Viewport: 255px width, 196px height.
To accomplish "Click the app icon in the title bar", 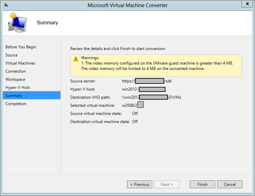I will (x=6, y=5).
